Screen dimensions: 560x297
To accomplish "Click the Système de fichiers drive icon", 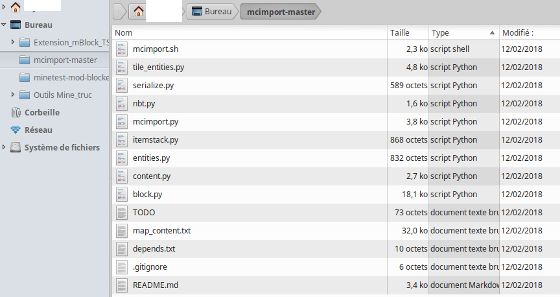I will point(16,148).
